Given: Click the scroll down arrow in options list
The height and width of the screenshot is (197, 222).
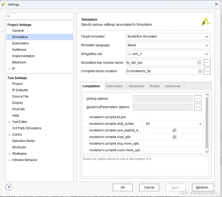Looking at the screenshot, I should pos(207,152).
